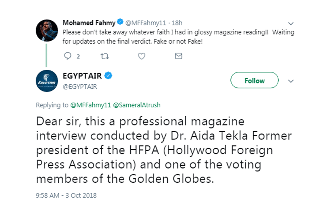Click the @MFFahmy11 handle in the tweet header

tap(145, 22)
